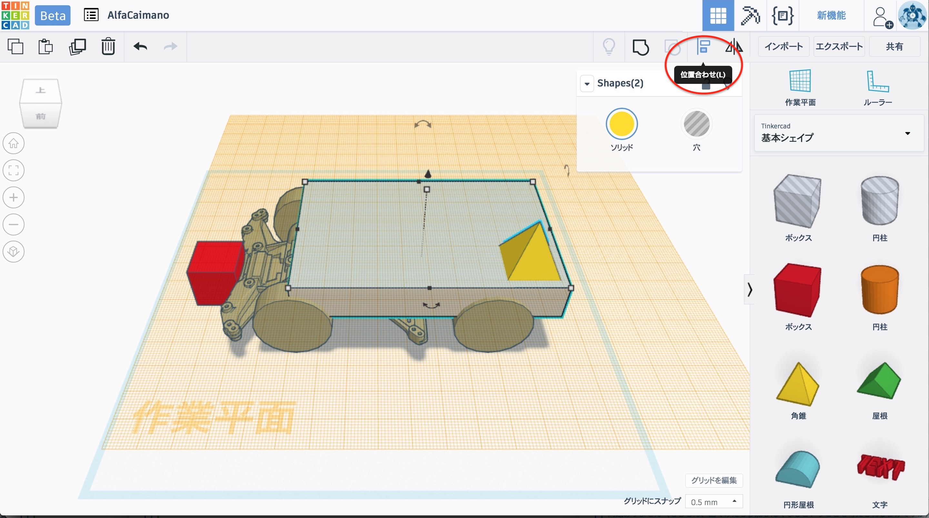The height and width of the screenshot is (518, 929).
Task: Toggle the orthographic view cube icon
Action: [14, 252]
